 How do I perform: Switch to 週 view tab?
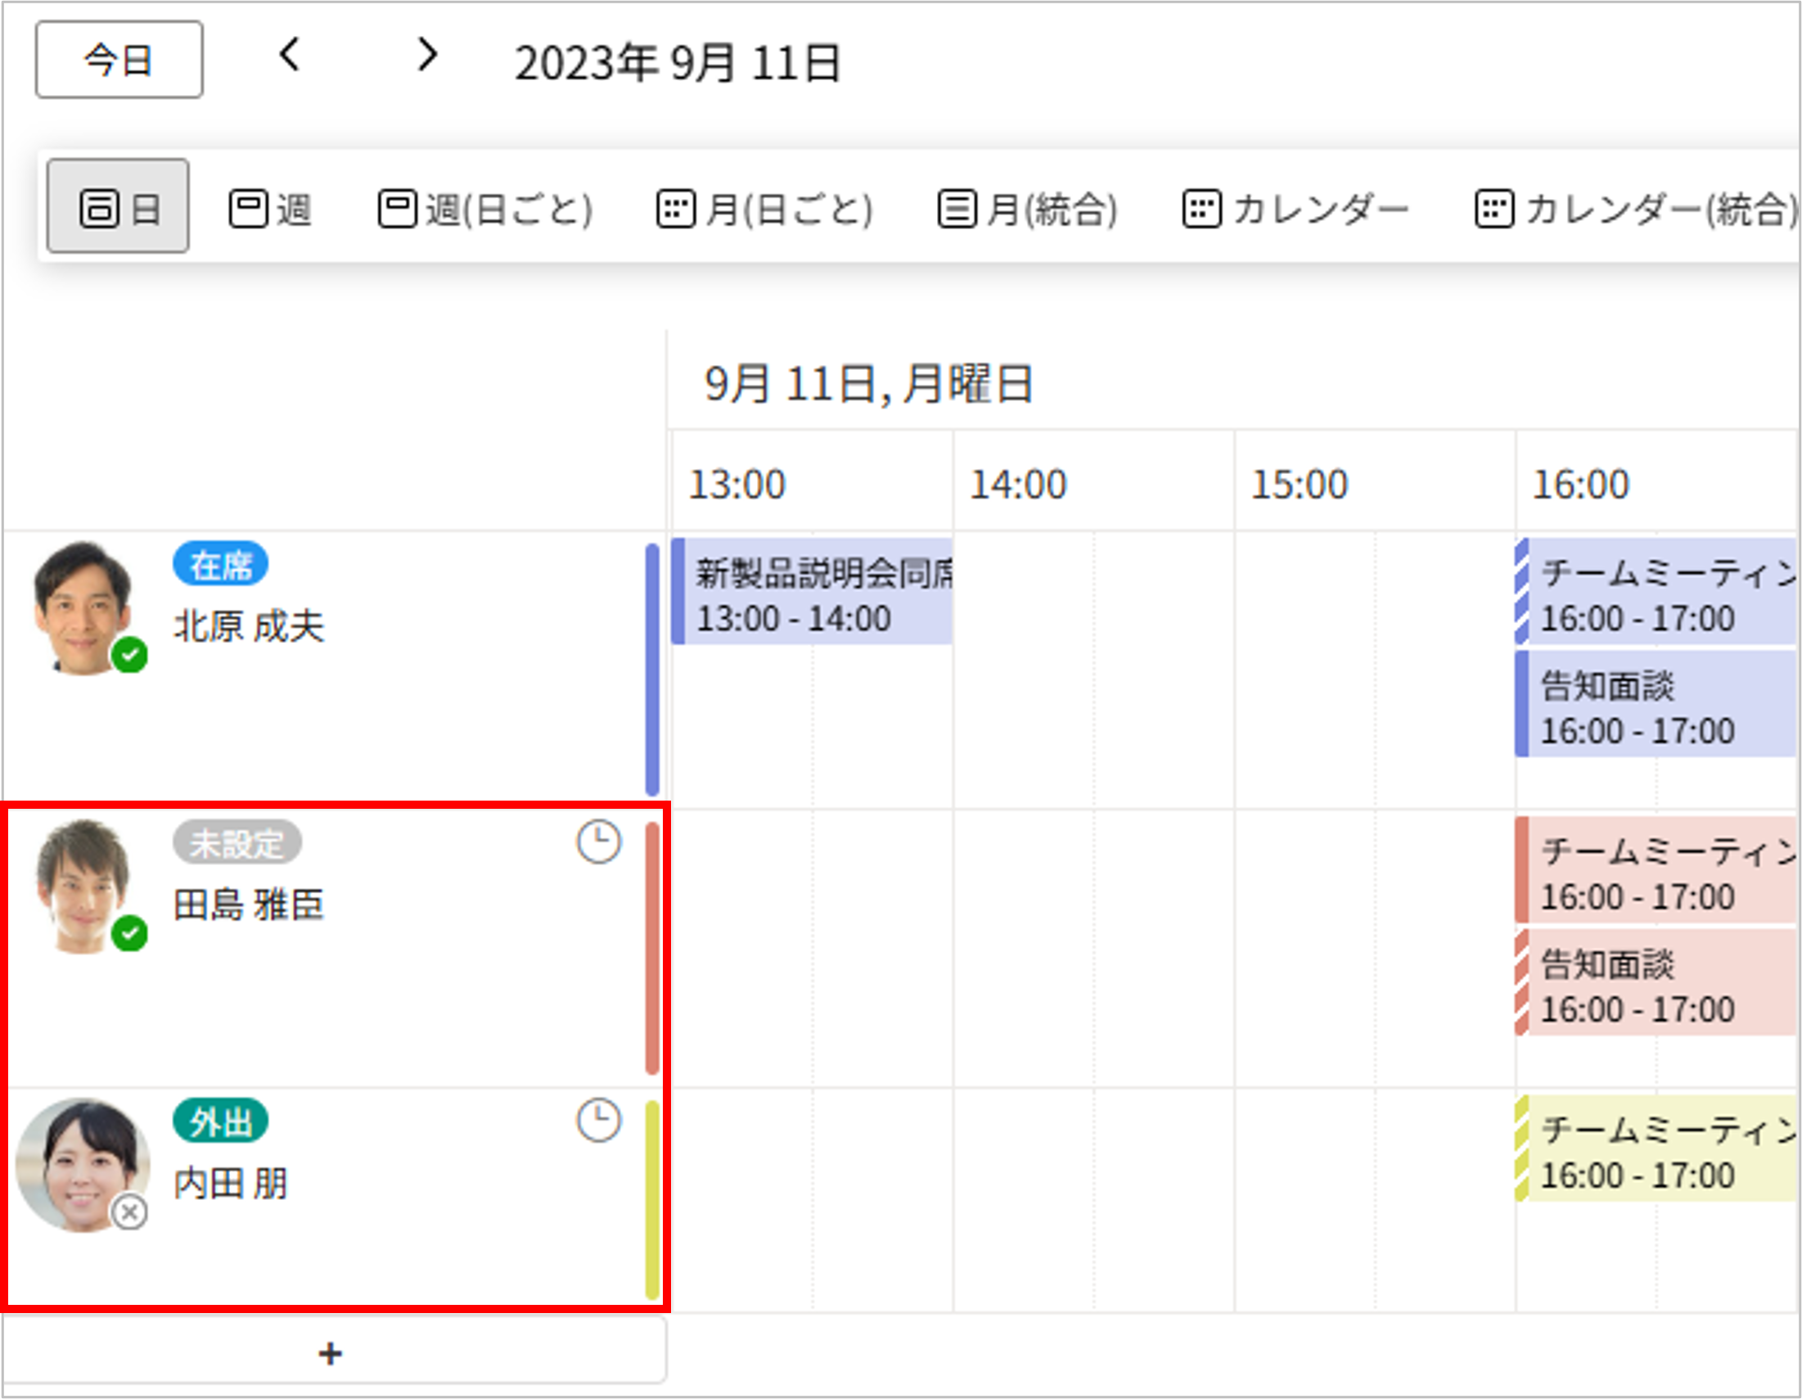(271, 208)
